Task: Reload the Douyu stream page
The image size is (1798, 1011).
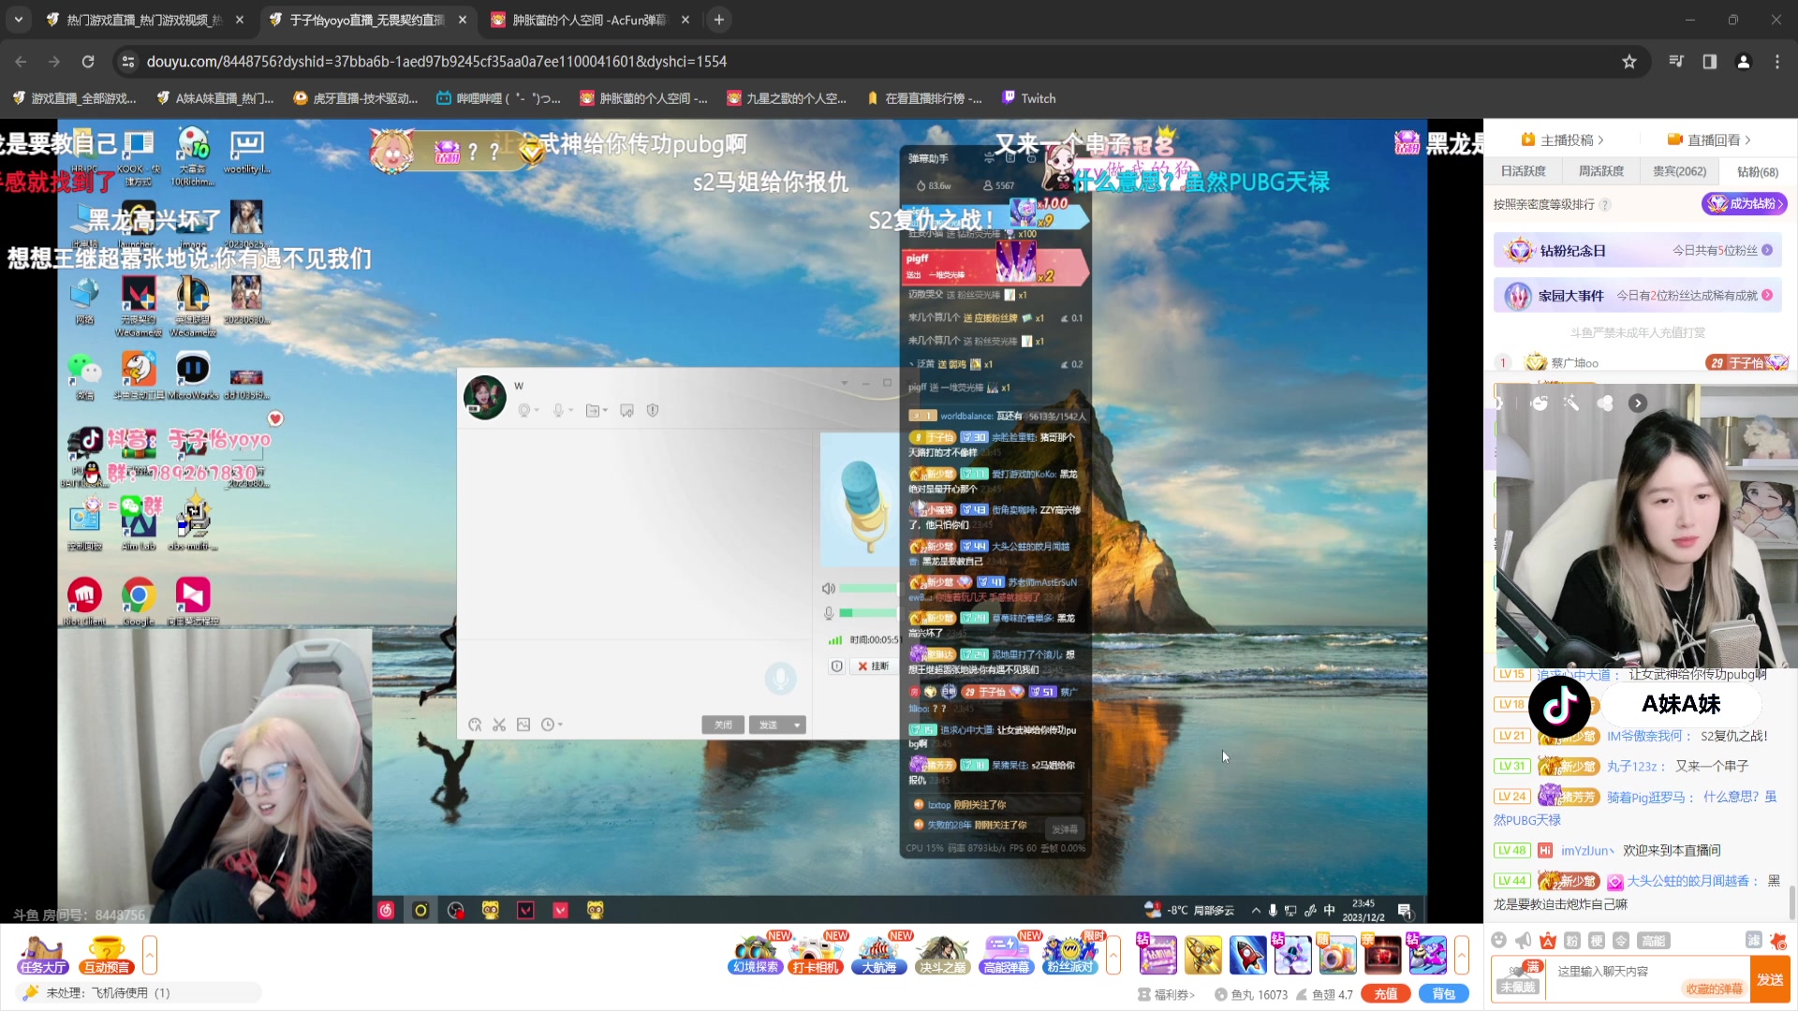Action: [88, 62]
